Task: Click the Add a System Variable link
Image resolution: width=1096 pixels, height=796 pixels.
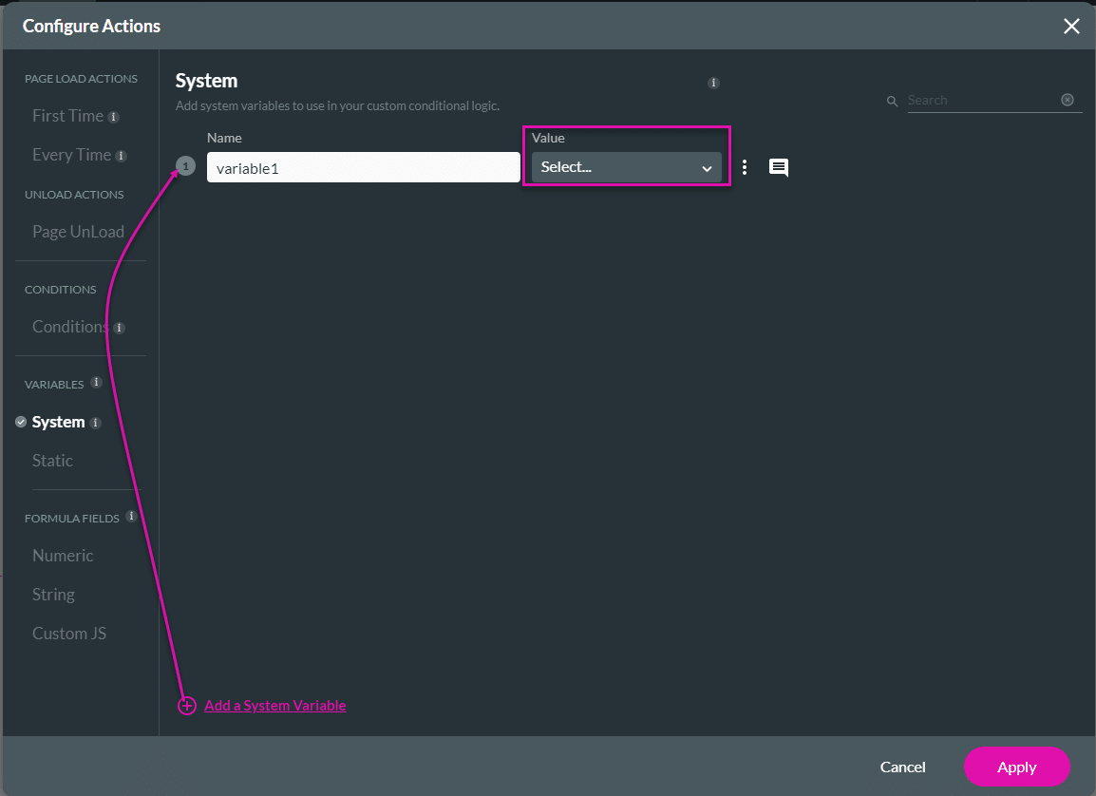Action: (x=274, y=706)
